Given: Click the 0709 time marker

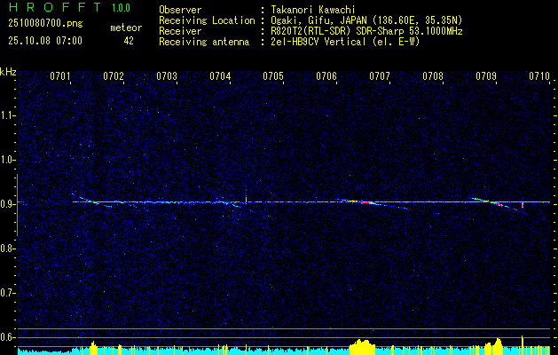Looking at the screenshot, I should click(x=486, y=76).
